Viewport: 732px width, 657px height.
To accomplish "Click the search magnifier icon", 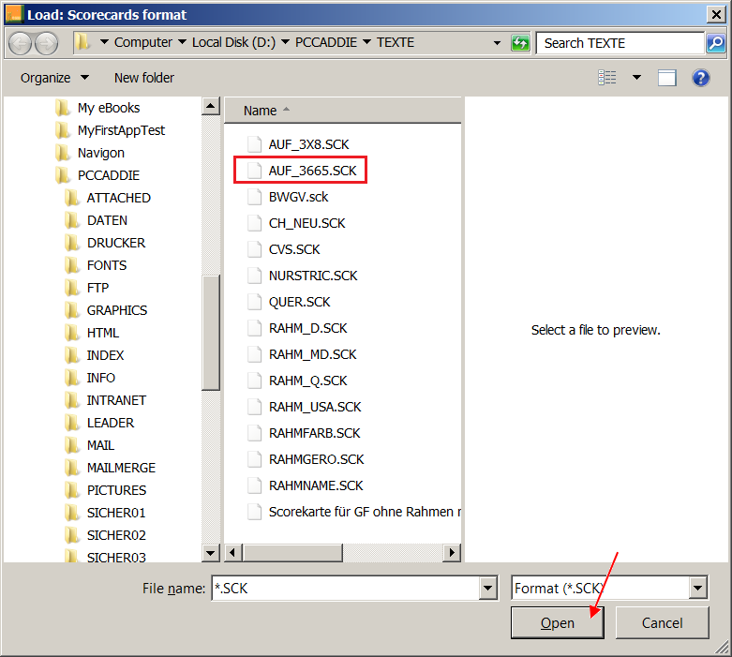I will [x=716, y=43].
